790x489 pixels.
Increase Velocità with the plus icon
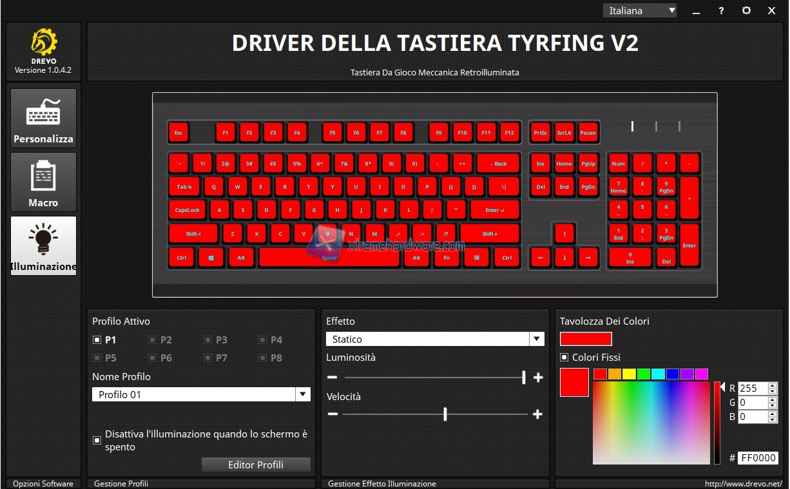(x=537, y=414)
